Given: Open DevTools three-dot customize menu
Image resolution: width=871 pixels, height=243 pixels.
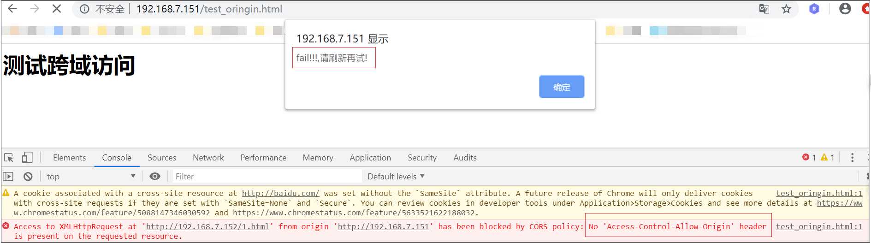Looking at the screenshot, I should click(852, 158).
